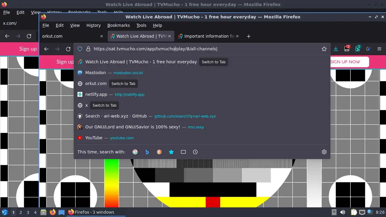
Task: Switch to workspace 2 in taskbar
Action: click(x=21, y=212)
